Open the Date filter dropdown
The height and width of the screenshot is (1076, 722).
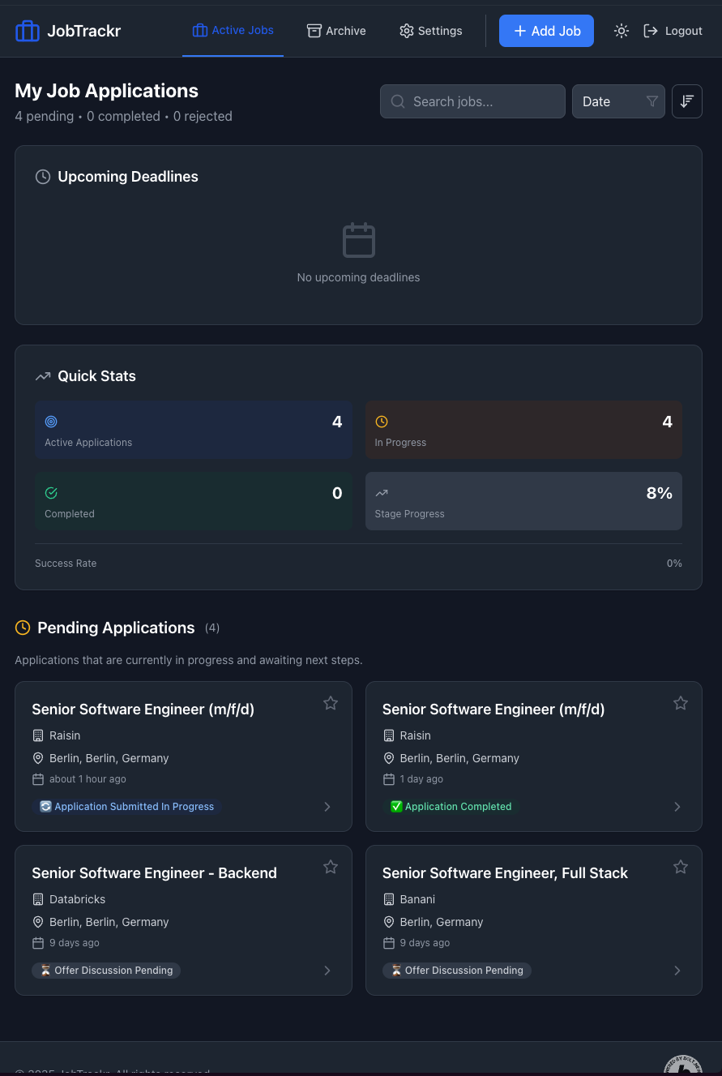click(x=618, y=101)
